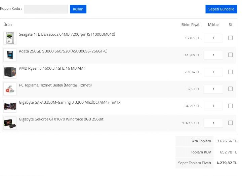This screenshot has height=176, width=242.
Task: Open AMD Ryzen 5 1600 product thumbnail
Action: (10, 72)
